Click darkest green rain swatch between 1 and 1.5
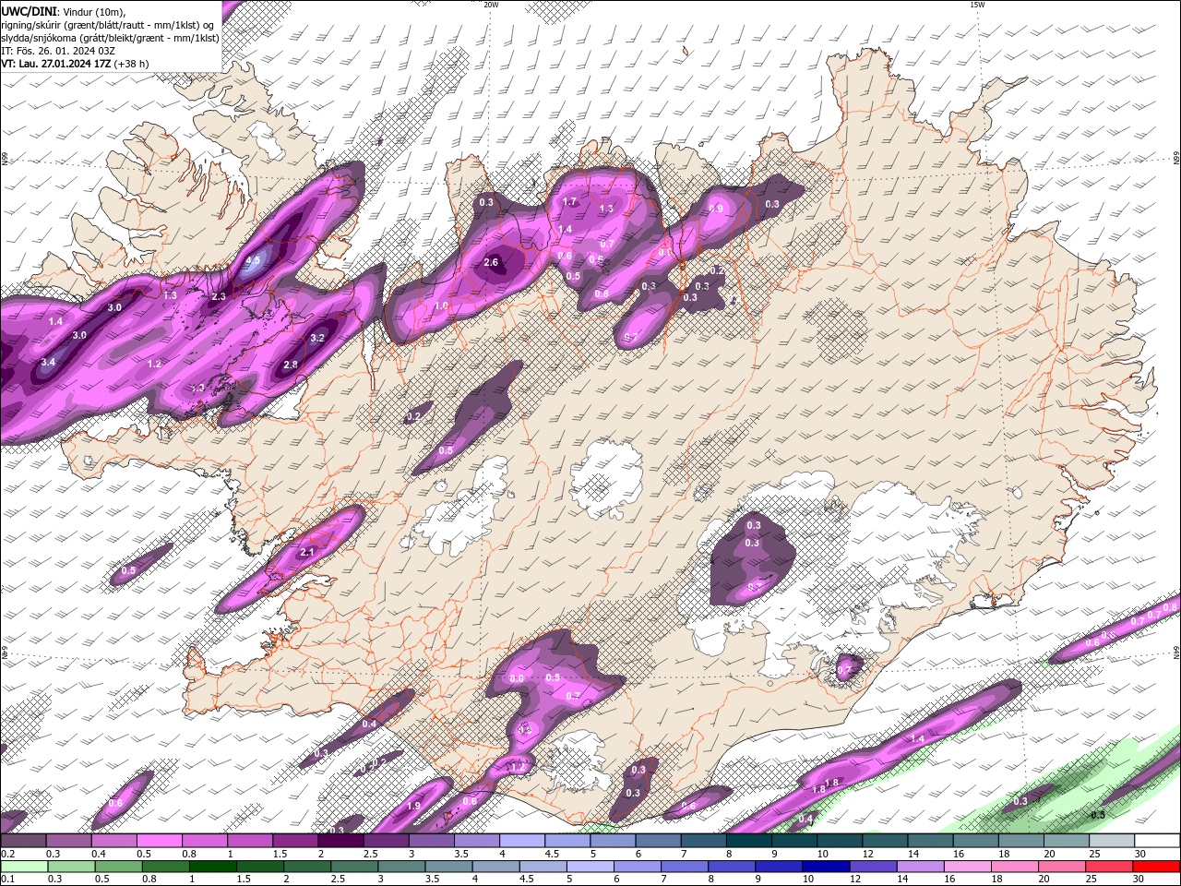This screenshot has width=1181, height=886. [x=212, y=867]
